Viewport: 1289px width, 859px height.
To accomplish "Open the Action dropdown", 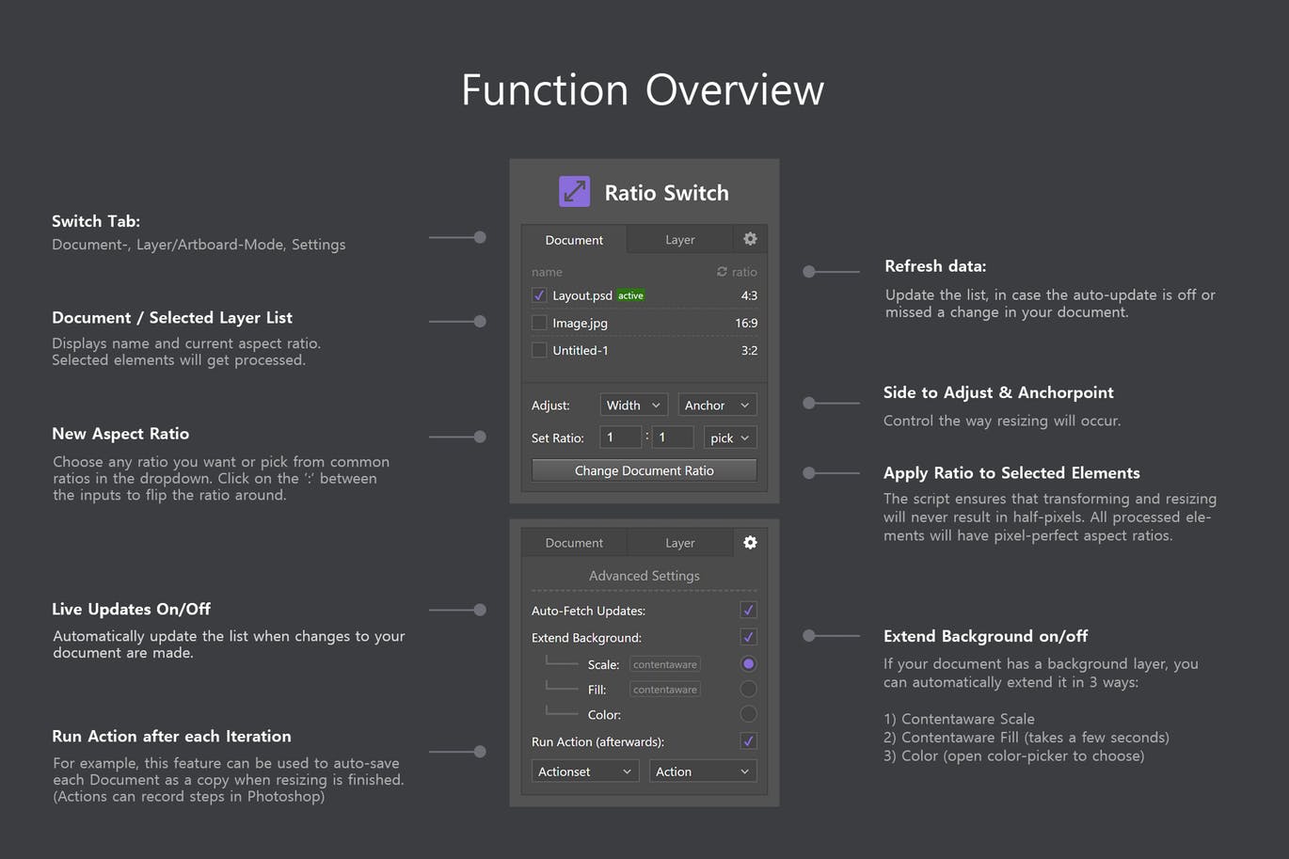I will (702, 771).
